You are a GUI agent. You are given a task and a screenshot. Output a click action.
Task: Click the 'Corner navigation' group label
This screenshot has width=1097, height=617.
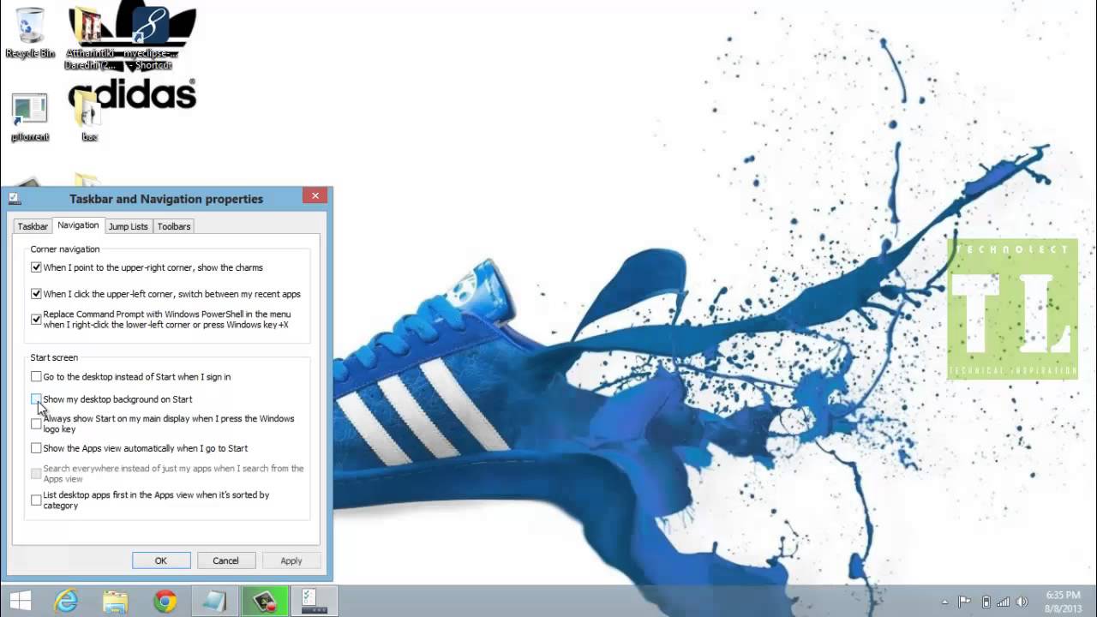pyautogui.click(x=65, y=249)
